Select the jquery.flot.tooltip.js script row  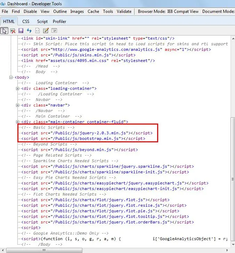coord(105,216)
